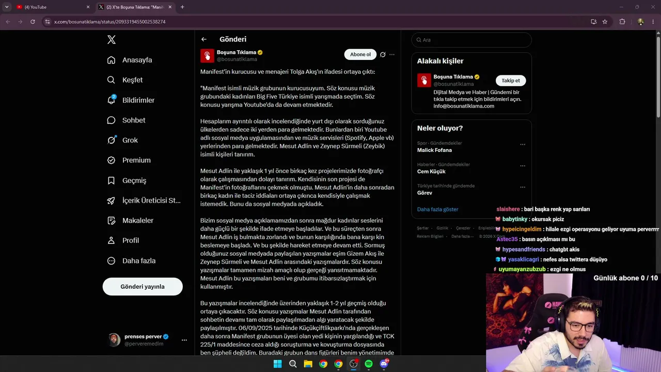Open account menu for prenses perver
The image size is (661, 372).
click(x=184, y=340)
